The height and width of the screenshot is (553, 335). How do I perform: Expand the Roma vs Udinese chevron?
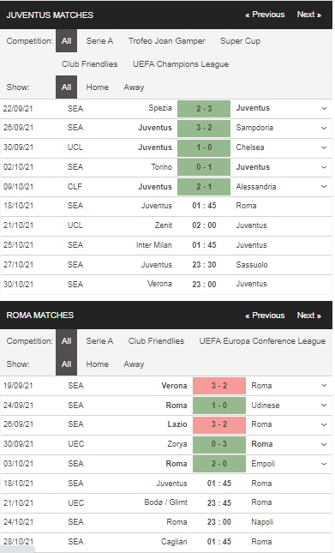[324, 406]
